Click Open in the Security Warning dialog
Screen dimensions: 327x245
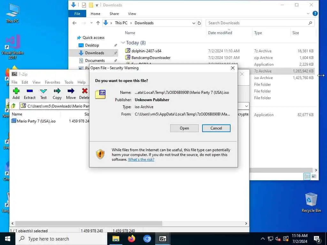point(184,128)
